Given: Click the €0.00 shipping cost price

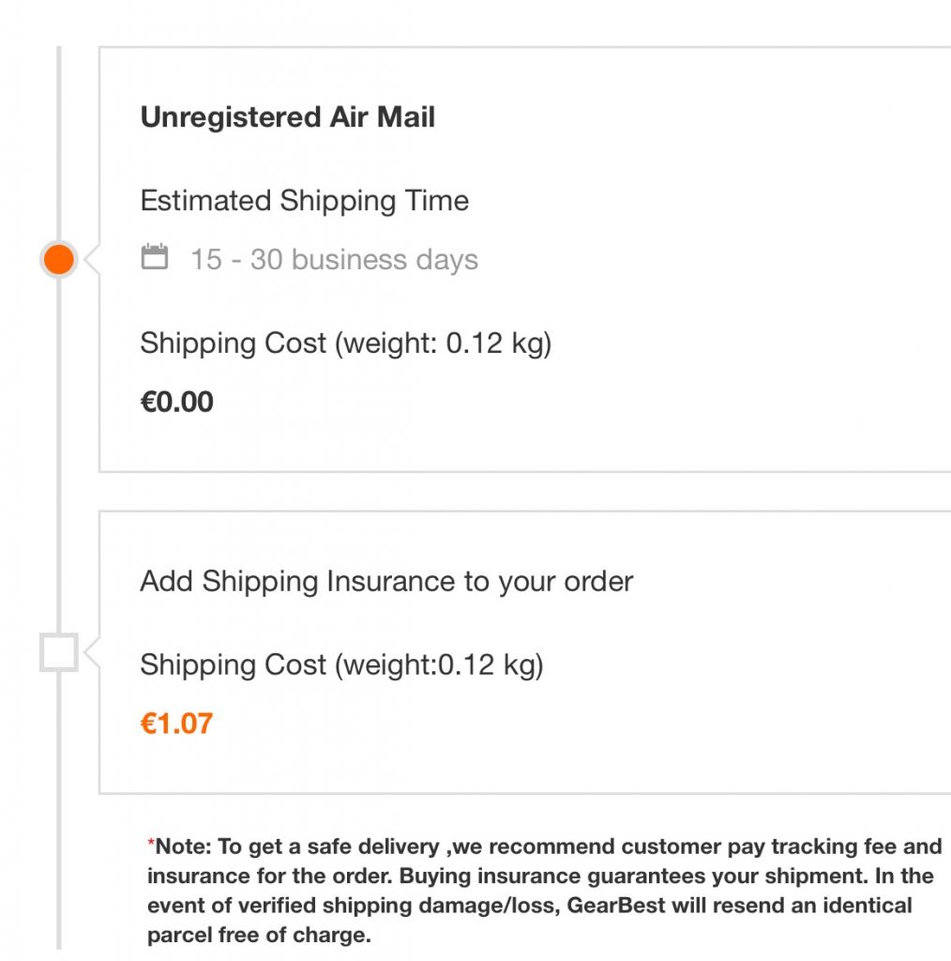Looking at the screenshot, I should pos(176,402).
